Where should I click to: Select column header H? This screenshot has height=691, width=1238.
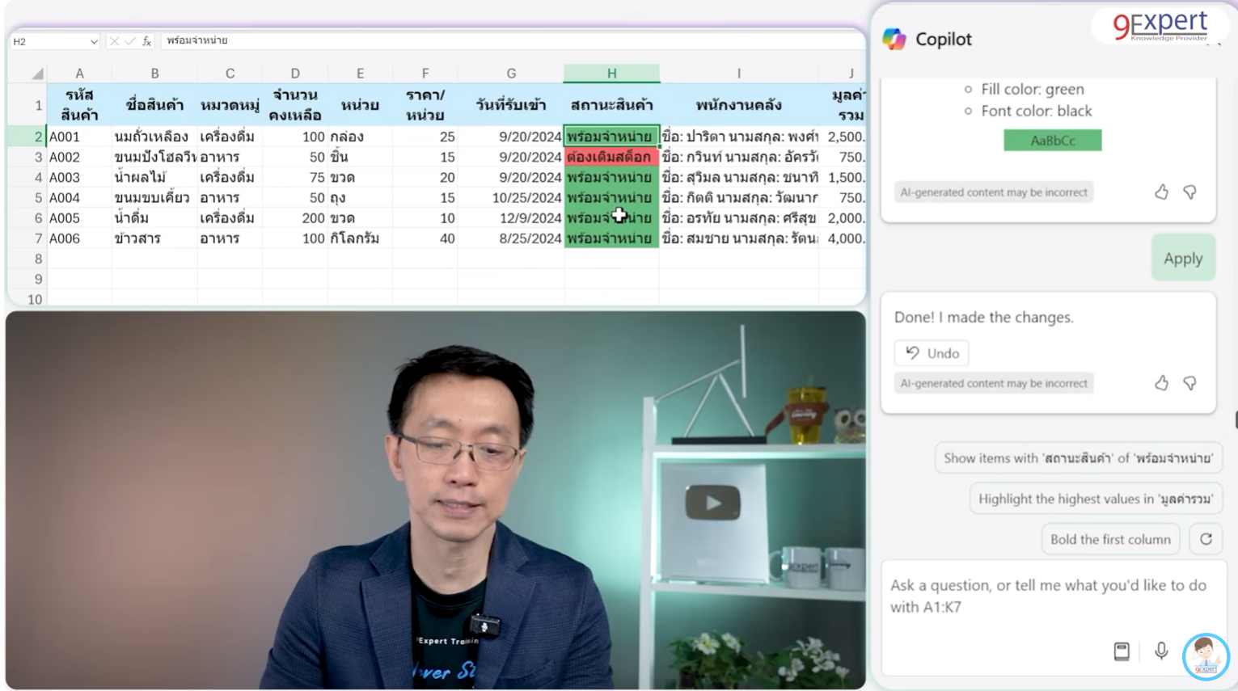(x=611, y=73)
